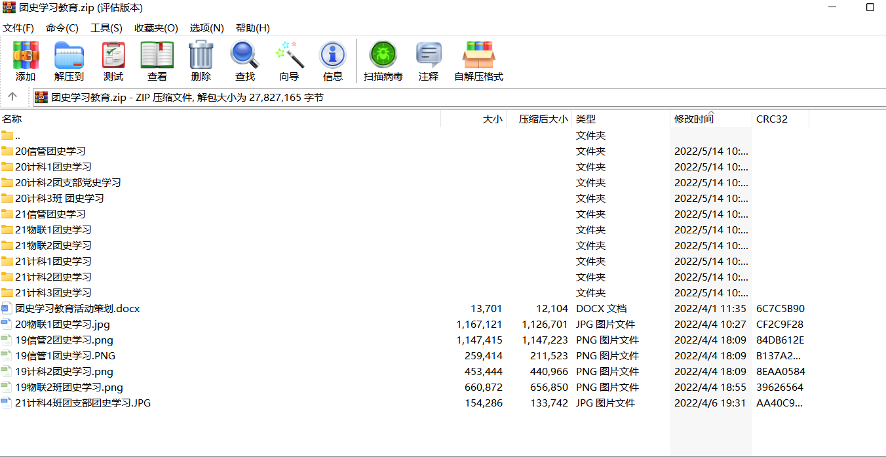The image size is (886, 457).
Task: Click the SFX (自解压格式) icon
Action: pos(478,61)
